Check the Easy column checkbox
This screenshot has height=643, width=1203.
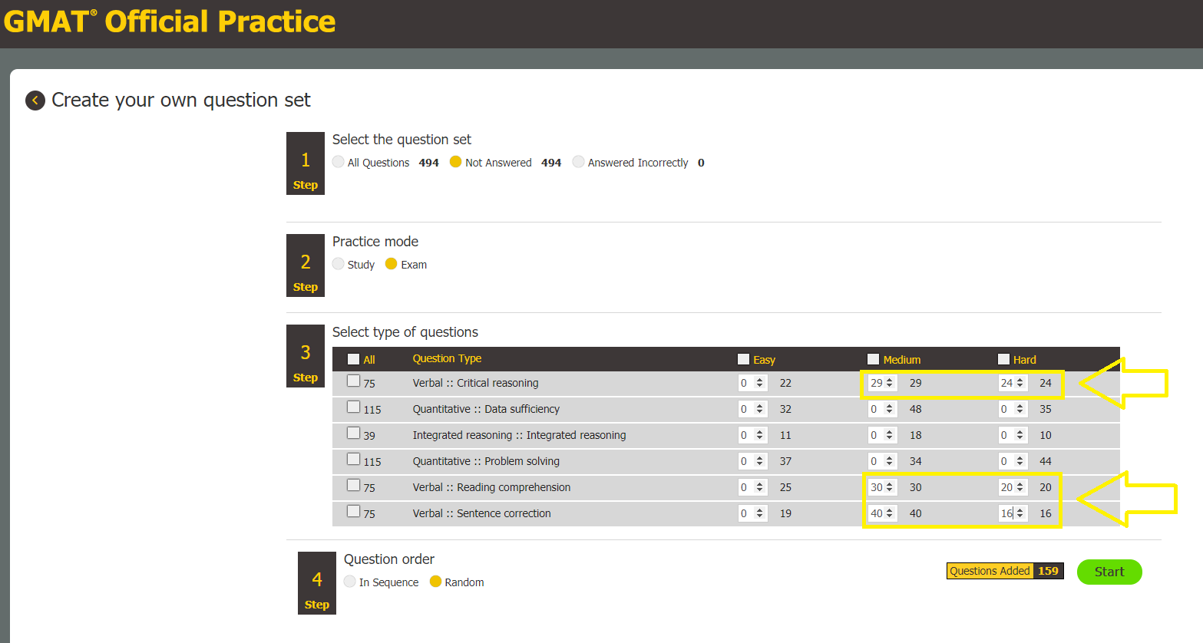point(742,358)
